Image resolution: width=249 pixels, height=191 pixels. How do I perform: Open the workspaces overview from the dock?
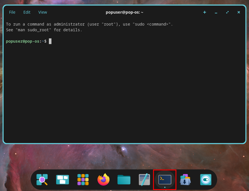coord(62,180)
